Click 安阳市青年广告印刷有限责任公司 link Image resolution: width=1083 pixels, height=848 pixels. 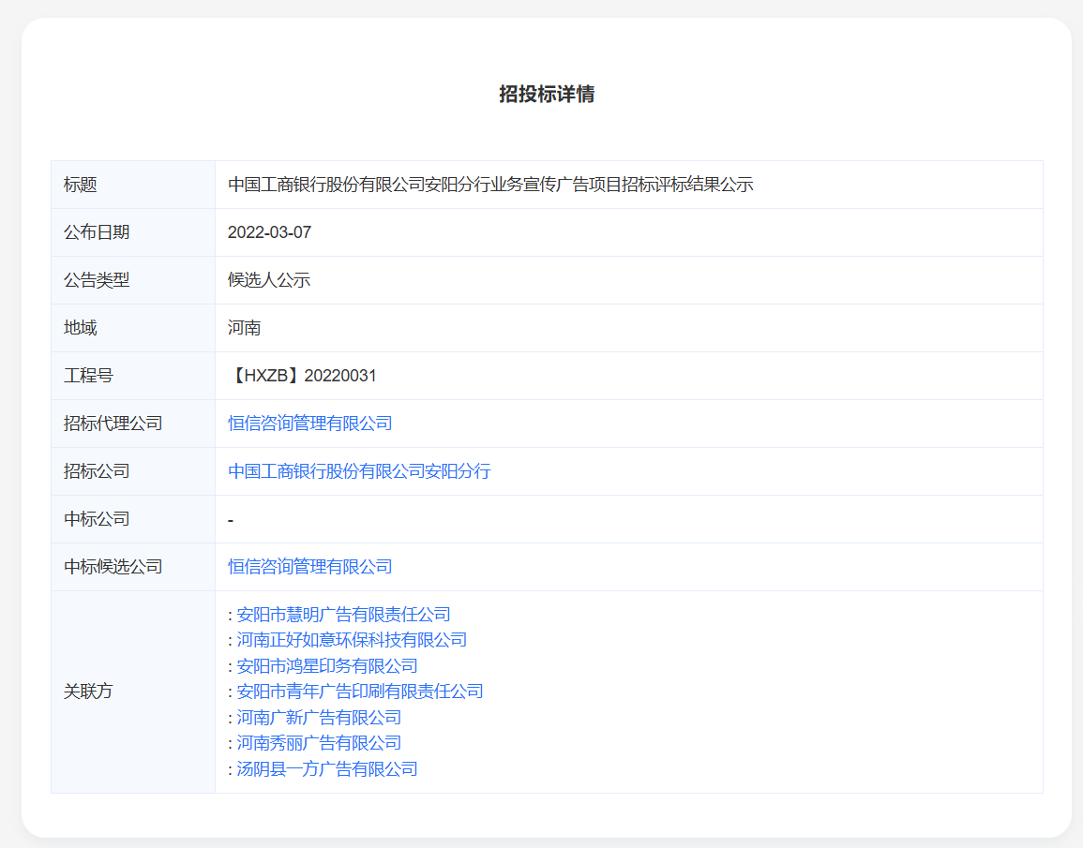(360, 692)
